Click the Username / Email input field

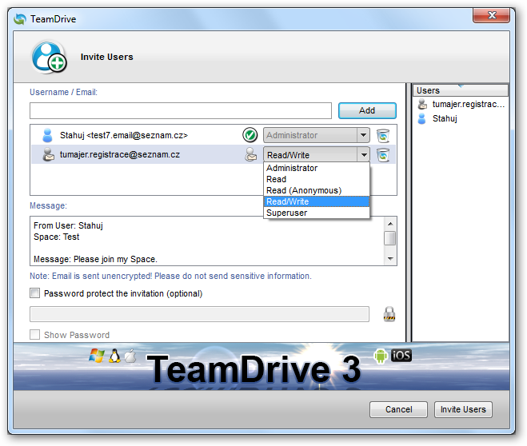tap(181, 110)
